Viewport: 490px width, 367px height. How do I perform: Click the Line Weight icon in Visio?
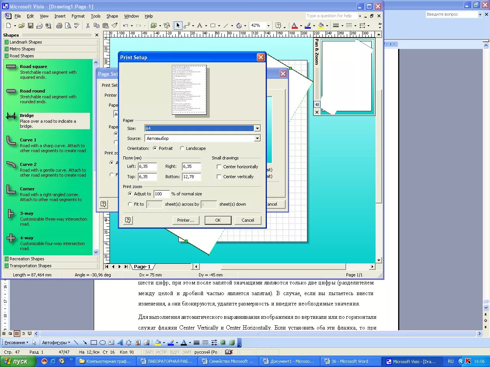[336, 26]
